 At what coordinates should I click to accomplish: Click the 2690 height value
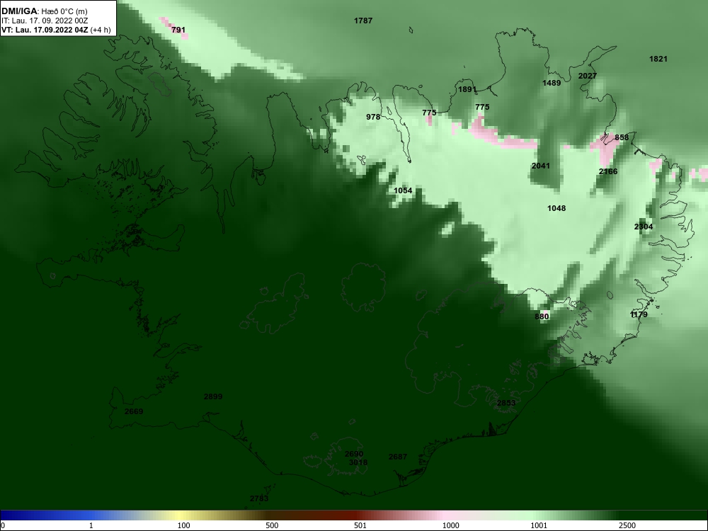(x=353, y=454)
